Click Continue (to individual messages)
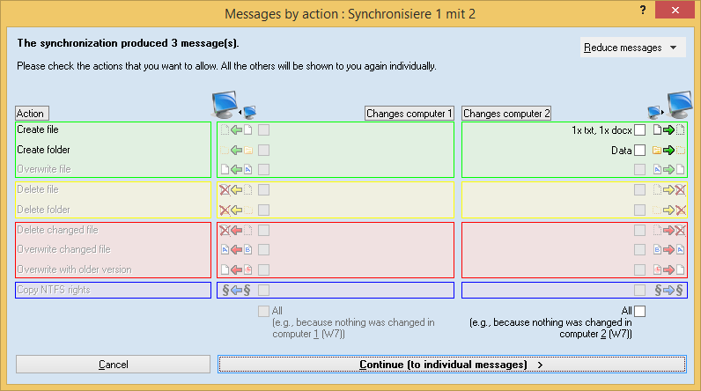 coord(451,364)
